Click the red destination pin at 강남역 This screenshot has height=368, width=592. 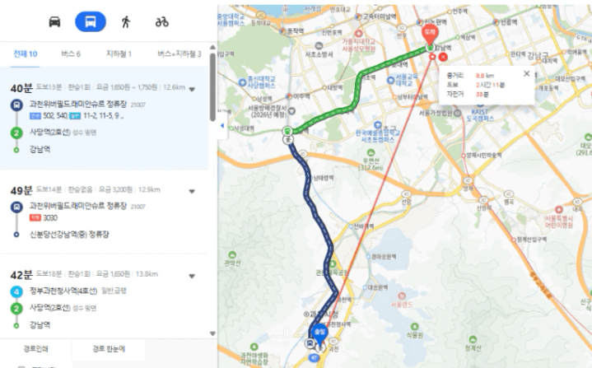coord(429,35)
